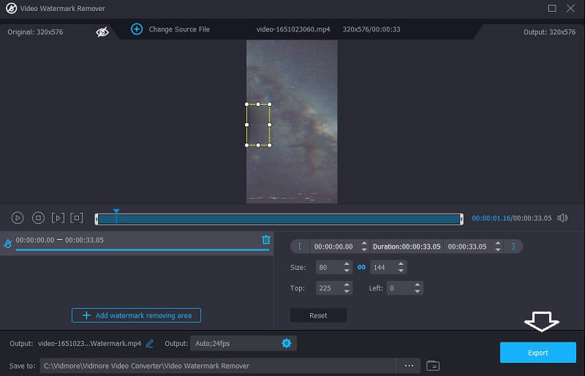The width and height of the screenshot is (585, 376).
Task: Delete watermark area with trash icon
Action: pyautogui.click(x=266, y=240)
